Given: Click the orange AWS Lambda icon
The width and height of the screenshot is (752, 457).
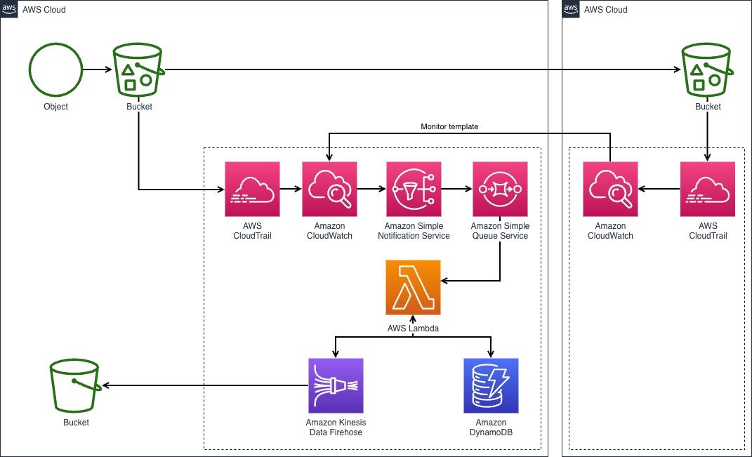Looking at the screenshot, I should point(413,287).
